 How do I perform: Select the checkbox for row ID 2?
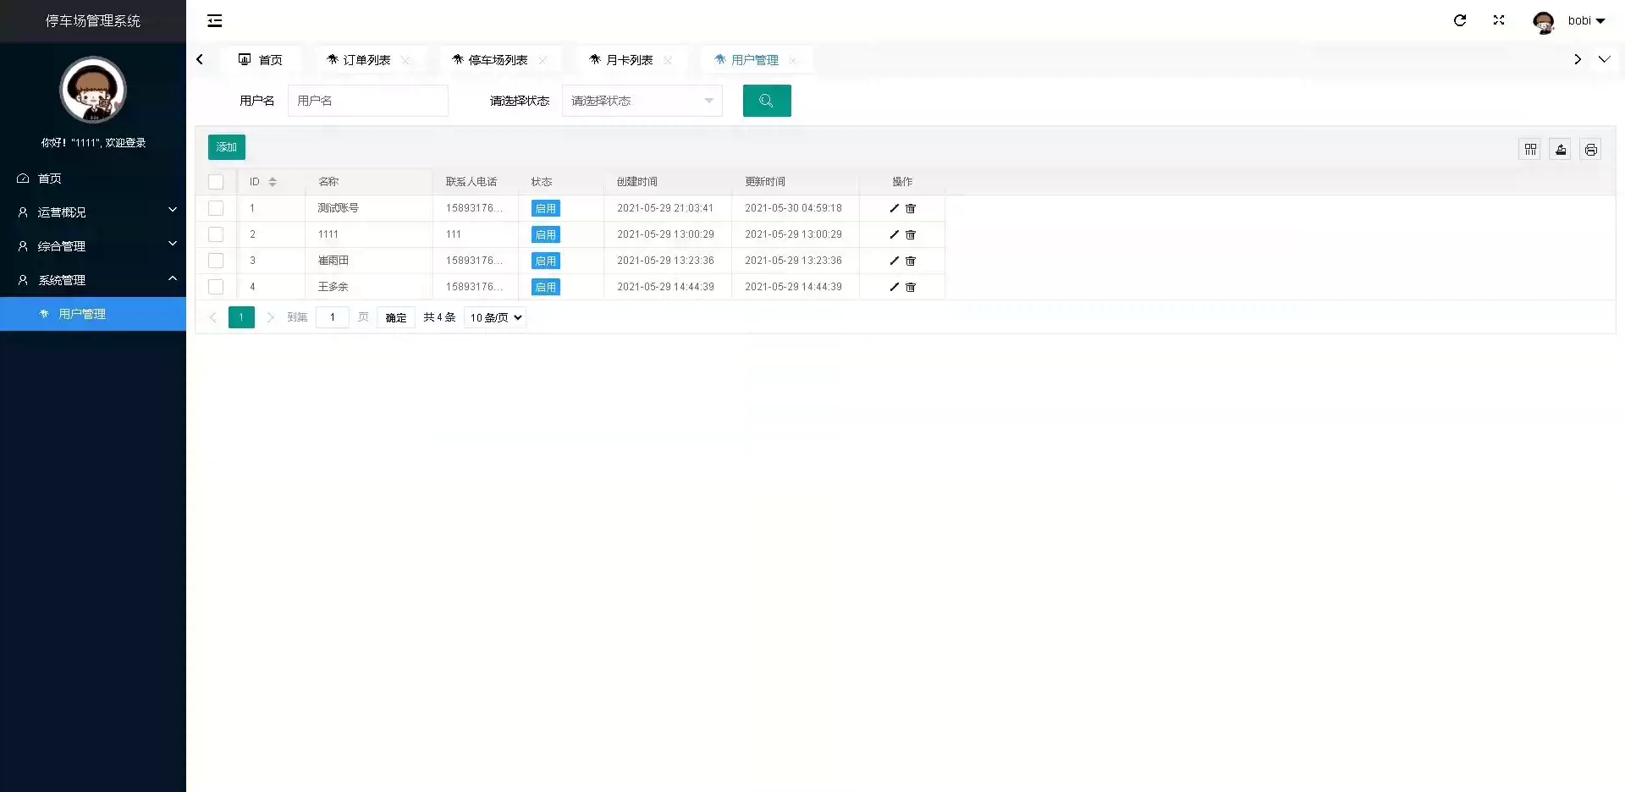pyautogui.click(x=216, y=234)
